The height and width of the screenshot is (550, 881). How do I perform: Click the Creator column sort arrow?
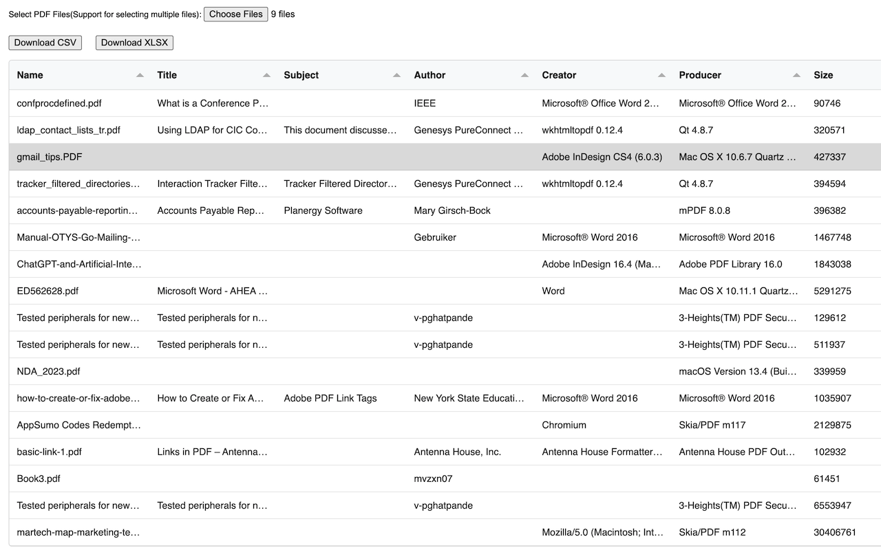(x=661, y=75)
